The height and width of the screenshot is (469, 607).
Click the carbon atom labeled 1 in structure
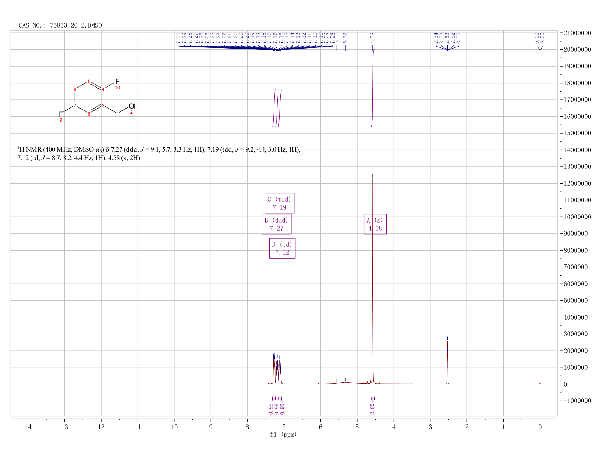pyautogui.click(x=118, y=114)
